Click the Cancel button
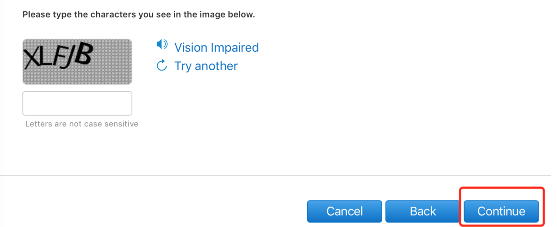The image size is (557, 227). click(345, 211)
